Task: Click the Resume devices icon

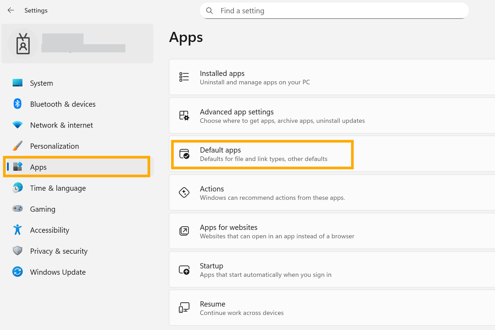Action: click(x=184, y=308)
